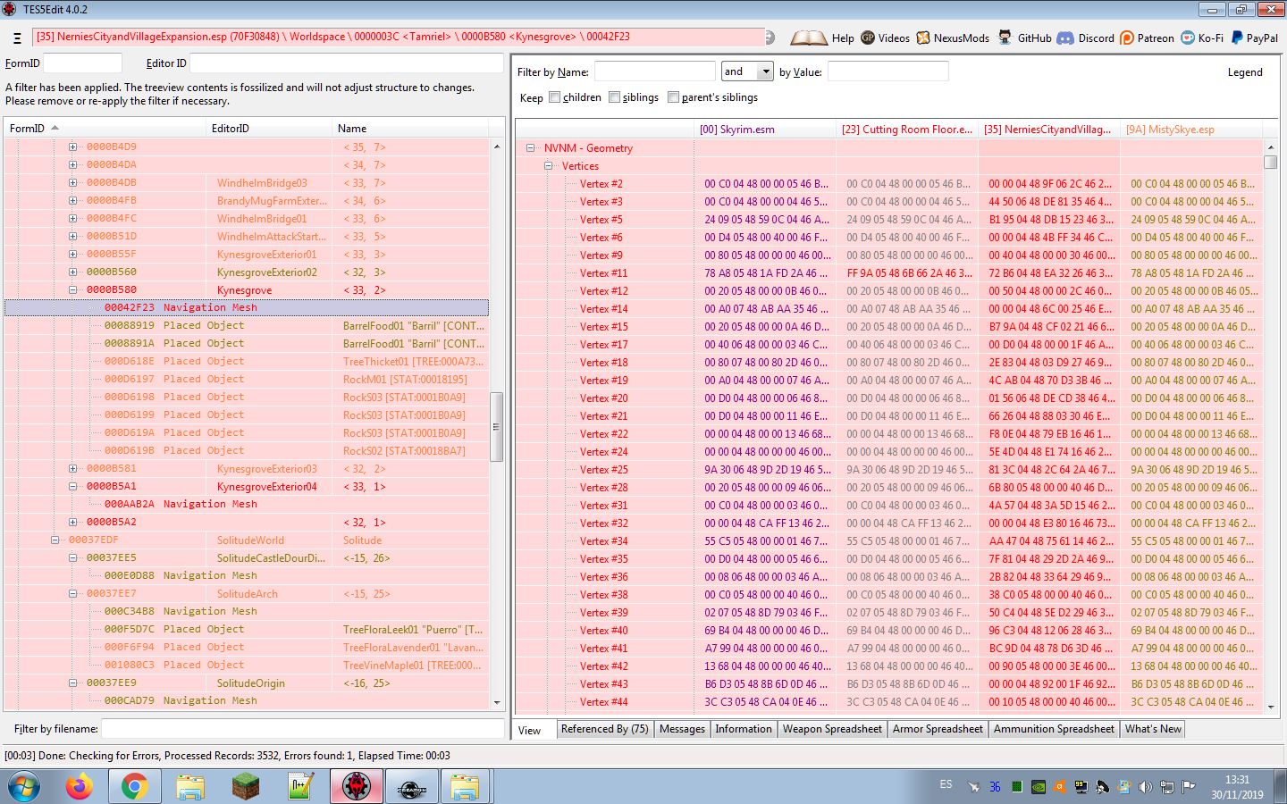This screenshot has height=804, width=1287.
Task: Collapse the 0000B580 Kynesgrove tree node
Action: pos(73,290)
